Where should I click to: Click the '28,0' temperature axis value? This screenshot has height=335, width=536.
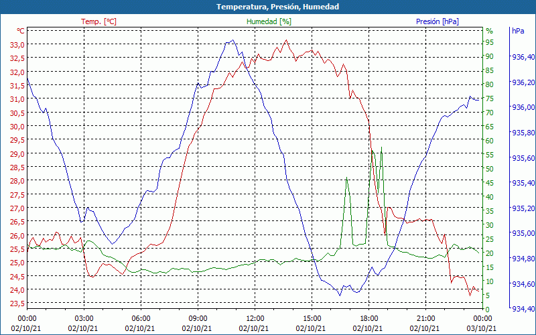tap(17, 181)
